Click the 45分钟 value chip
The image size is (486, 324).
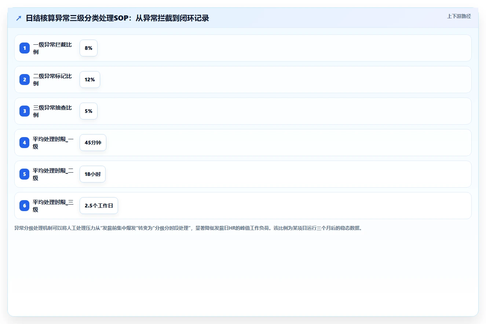click(x=93, y=143)
